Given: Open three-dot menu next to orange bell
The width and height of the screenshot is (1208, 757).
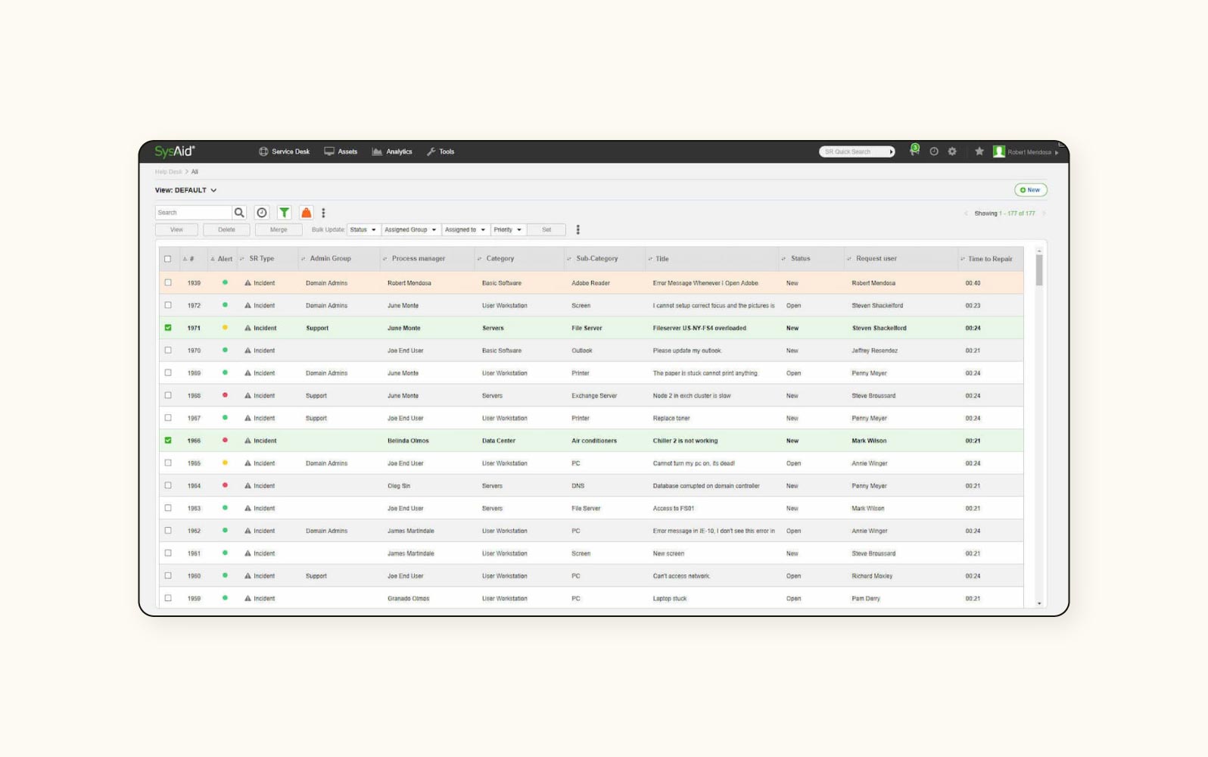Looking at the screenshot, I should tap(323, 213).
